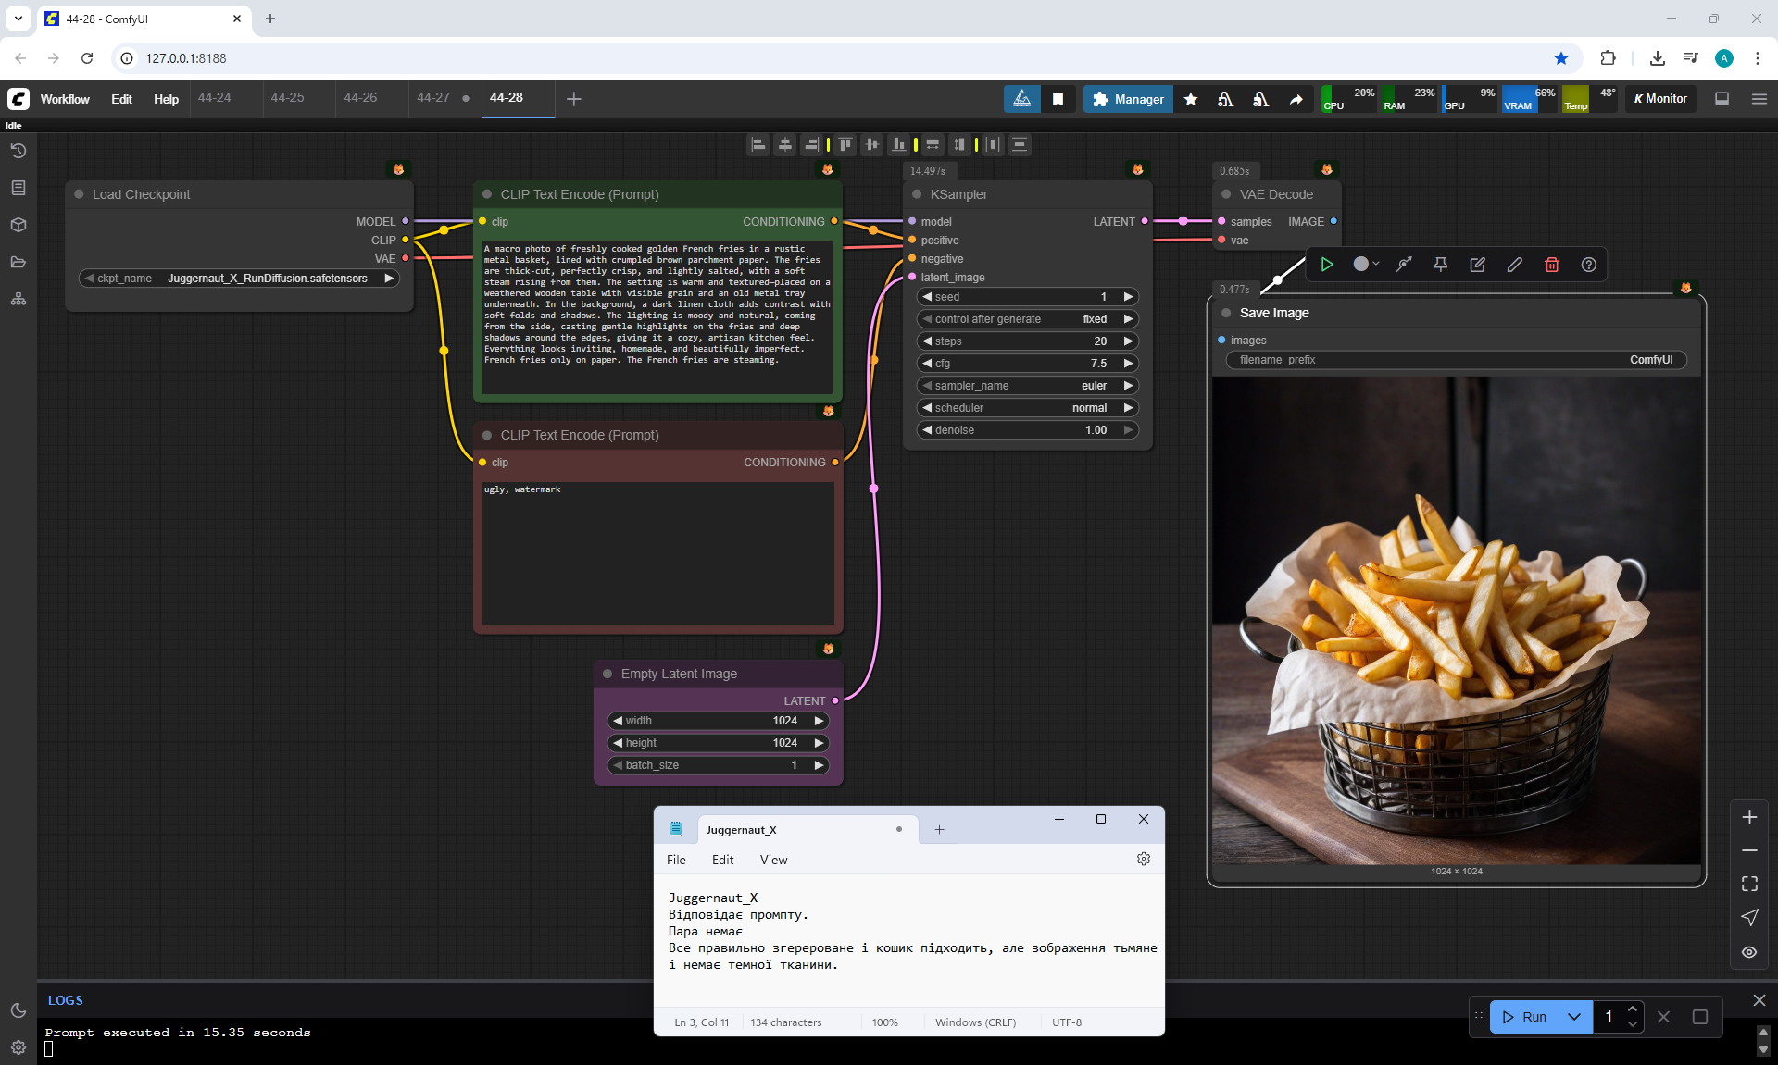Viewport: 1778px width, 1065px height.
Task: Open the Workflow menu
Action: click(x=65, y=99)
